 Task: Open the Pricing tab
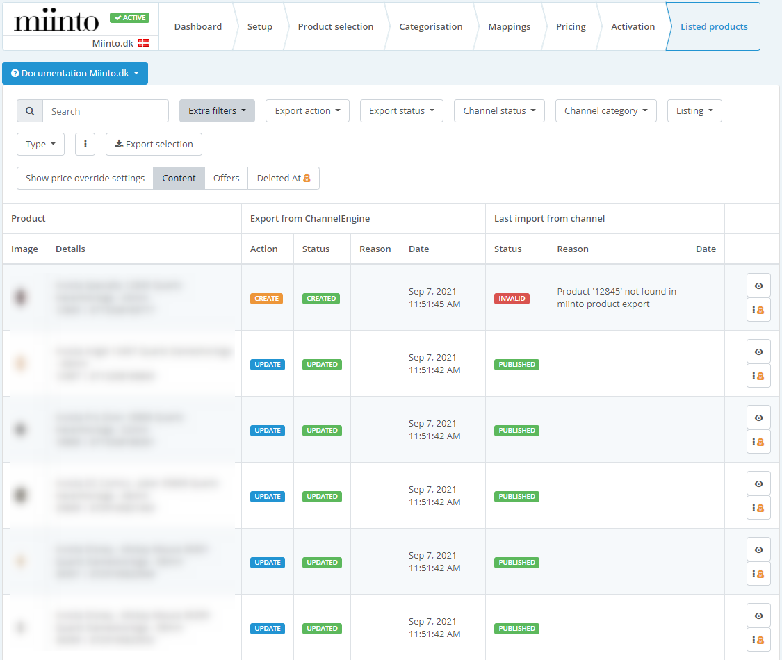click(x=571, y=27)
